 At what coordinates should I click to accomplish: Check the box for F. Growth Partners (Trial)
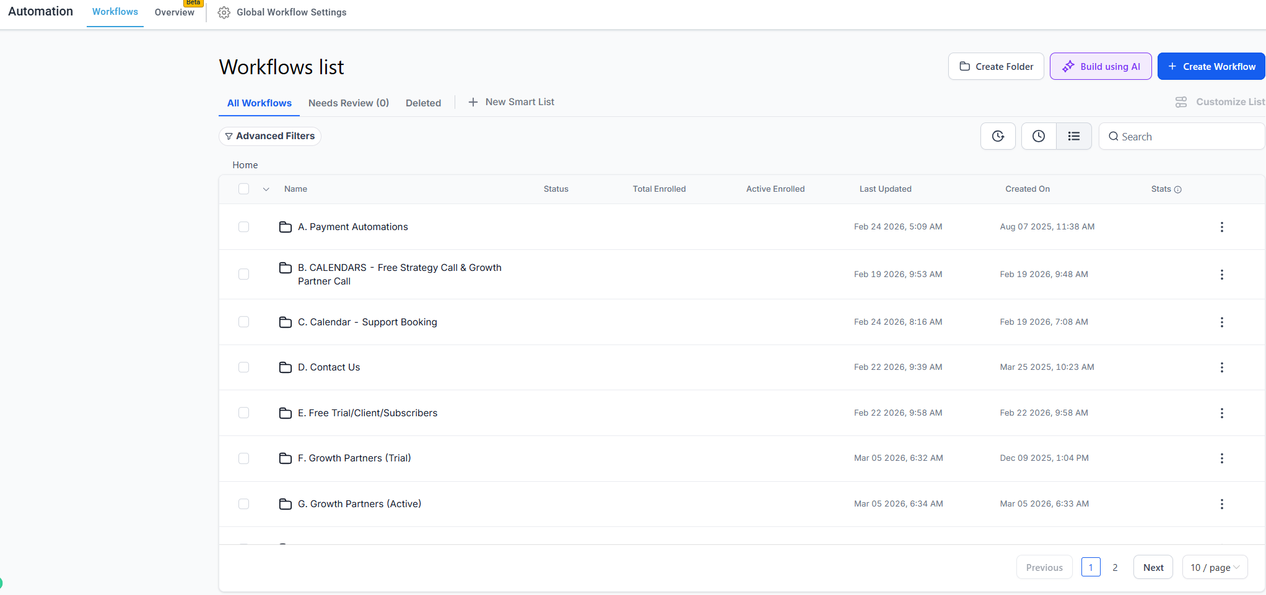coord(243,458)
